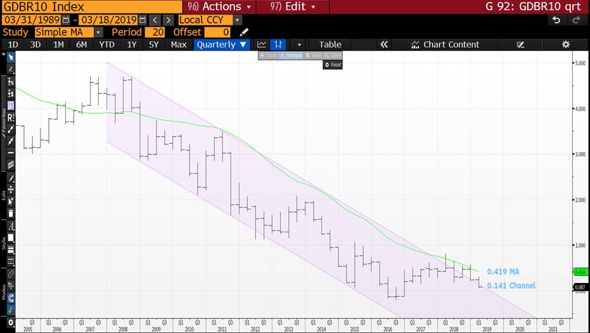Edit the Period value field
The width and height of the screenshot is (590, 333).
click(155, 32)
